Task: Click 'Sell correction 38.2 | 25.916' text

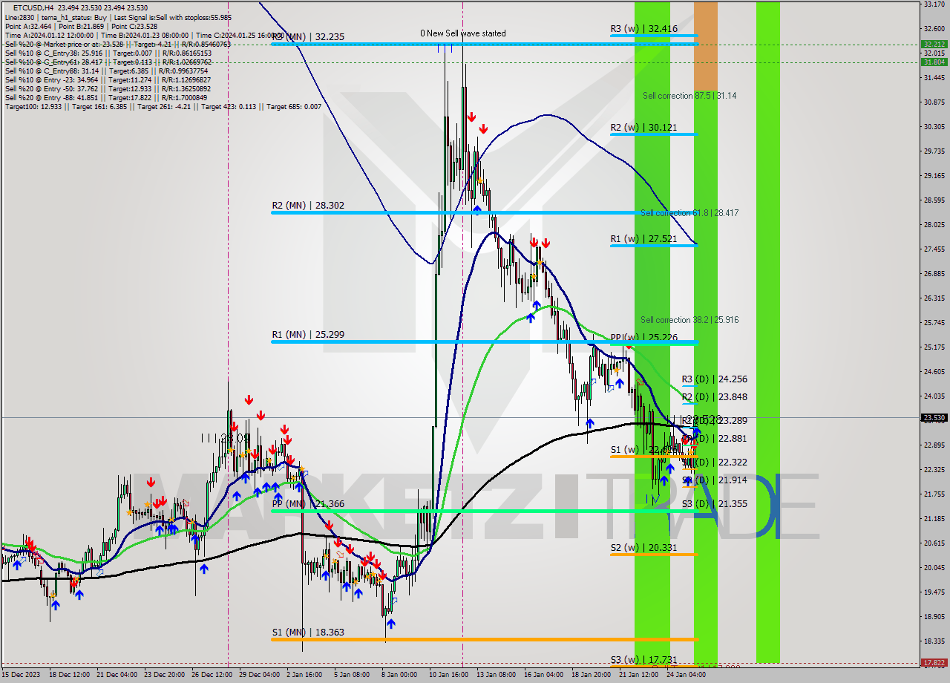Action: (689, 320)
